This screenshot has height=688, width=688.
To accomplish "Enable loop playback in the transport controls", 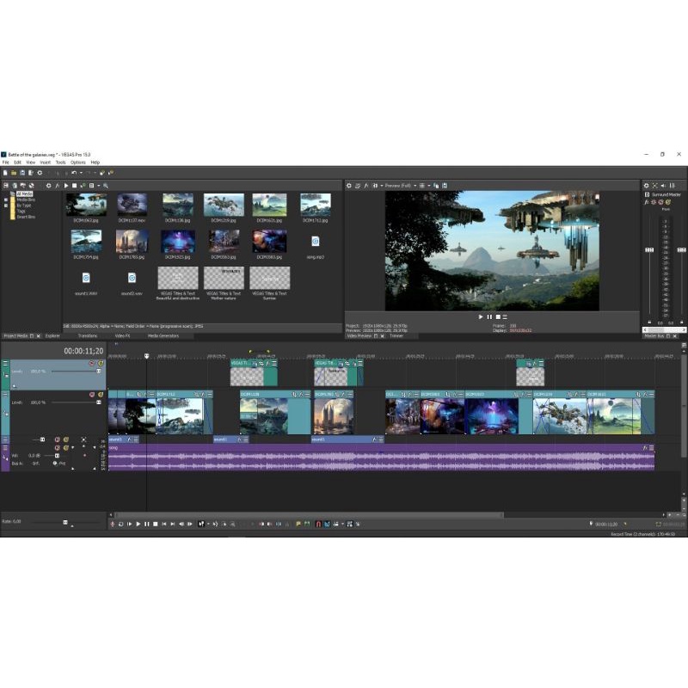I will [x=121, y=524].
